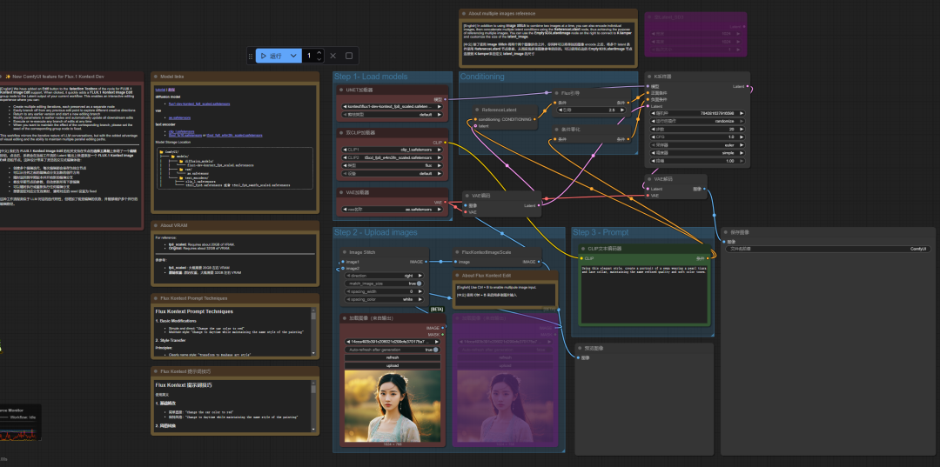Click the run toolbar drag handle dots
Viewport: 940px width, 467px height.
[x=252, y=56]
